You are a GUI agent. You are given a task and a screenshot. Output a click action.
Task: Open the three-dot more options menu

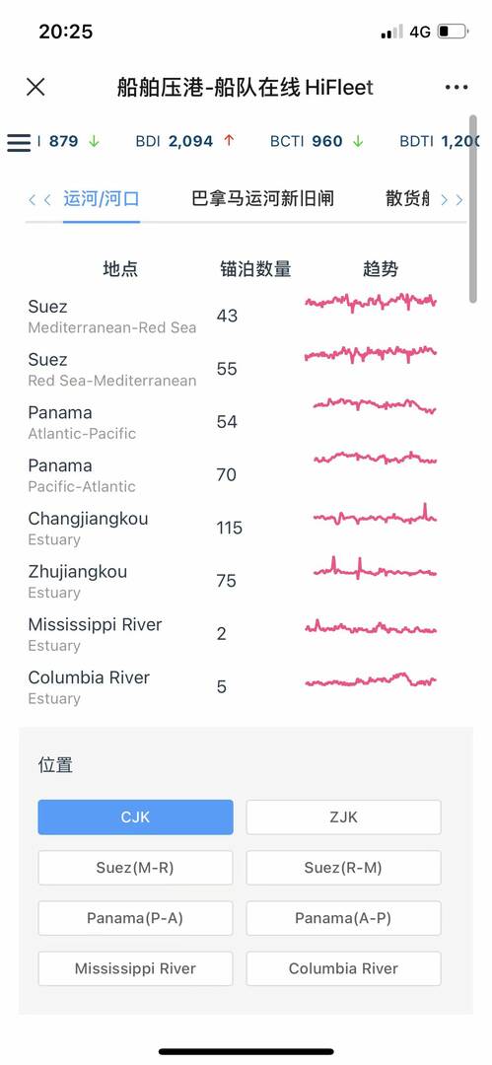(457, 87)
